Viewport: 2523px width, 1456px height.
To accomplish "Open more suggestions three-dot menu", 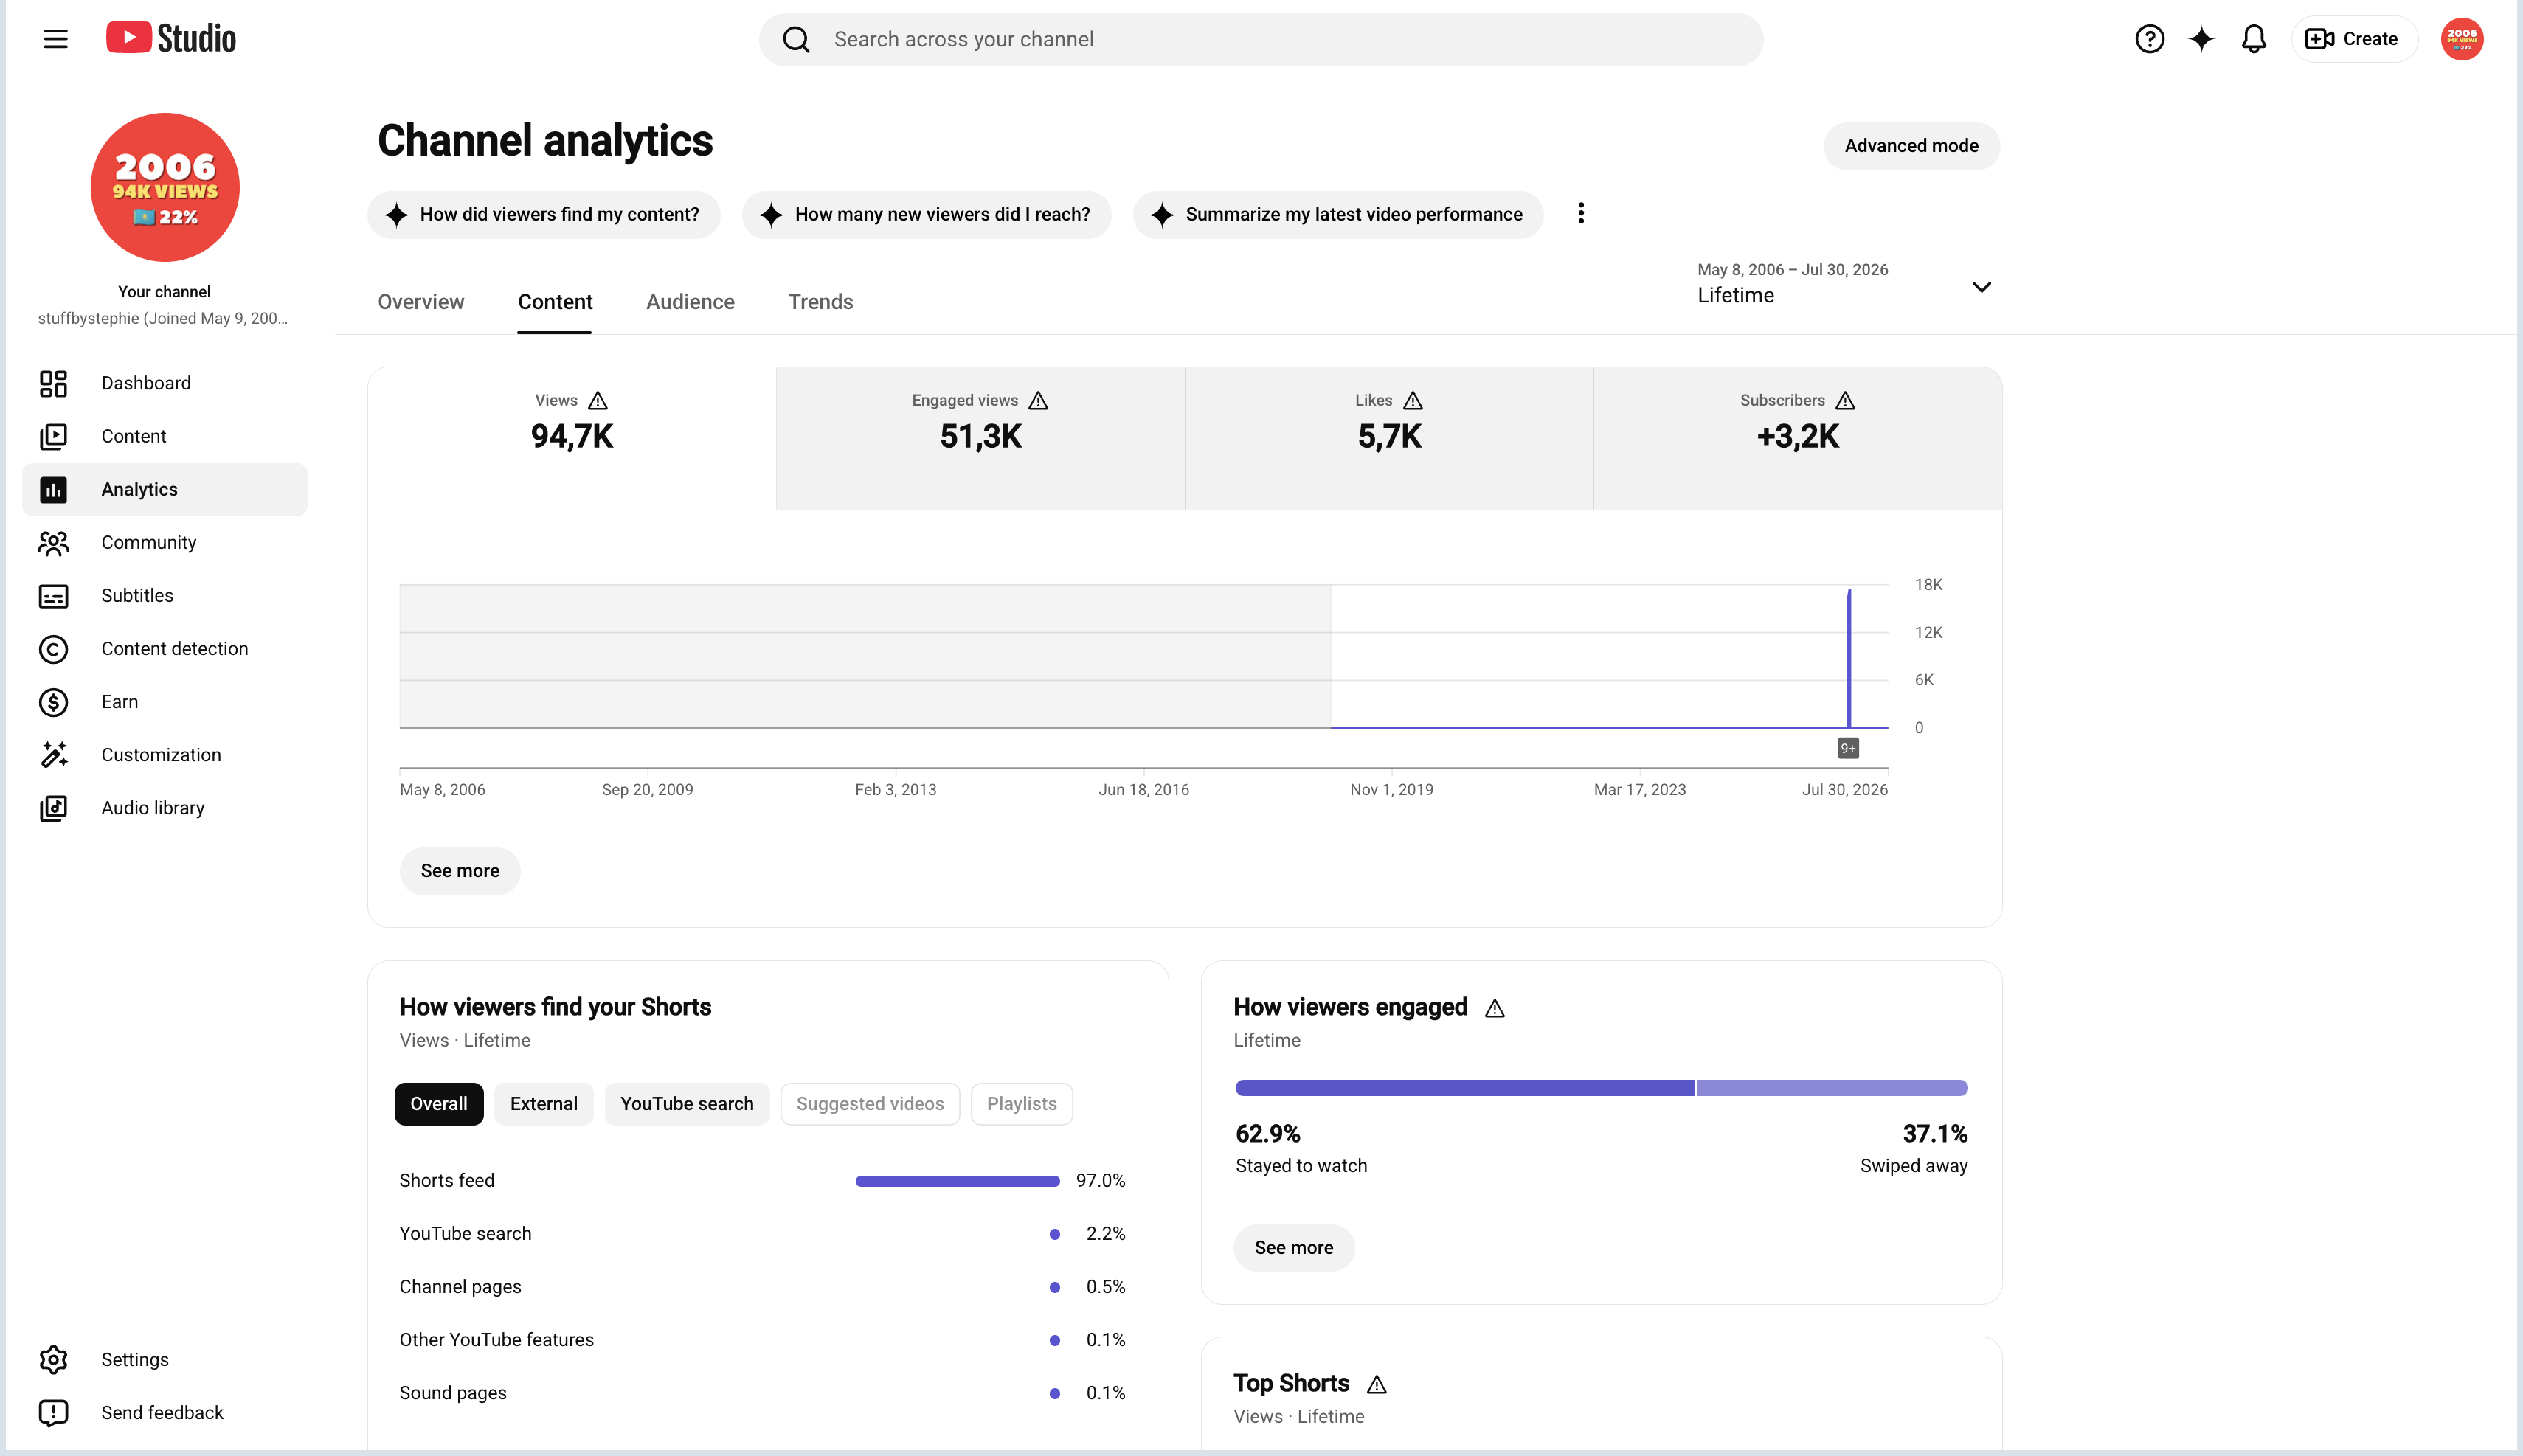I will (1581, 214).
